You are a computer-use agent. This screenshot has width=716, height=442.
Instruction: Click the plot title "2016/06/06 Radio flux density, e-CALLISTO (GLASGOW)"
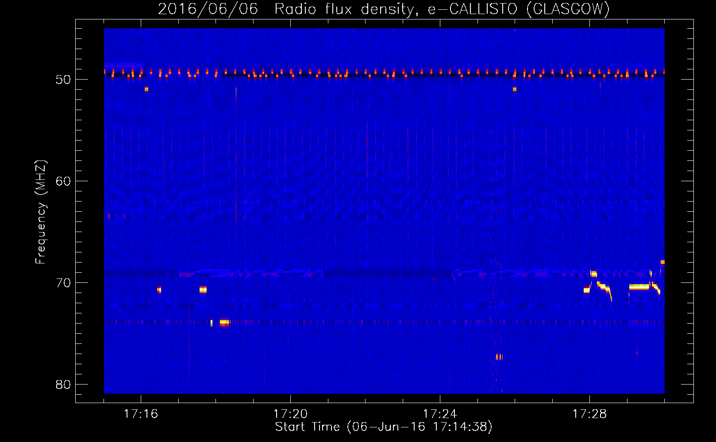click(x=384, y=9)
